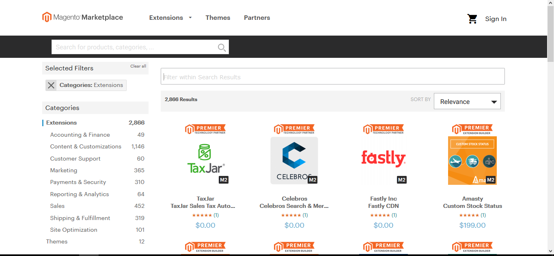
Task: Open the Fastly CDN title link
Action: 384,206
